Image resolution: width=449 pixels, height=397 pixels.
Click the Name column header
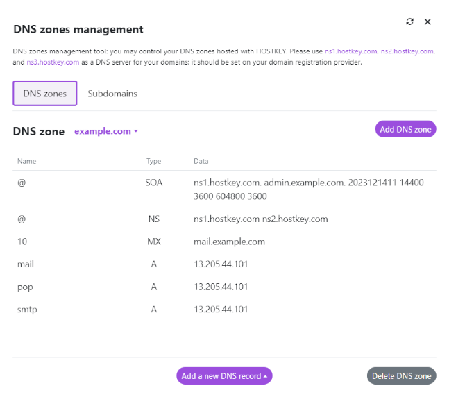click(x=26, y=161)
